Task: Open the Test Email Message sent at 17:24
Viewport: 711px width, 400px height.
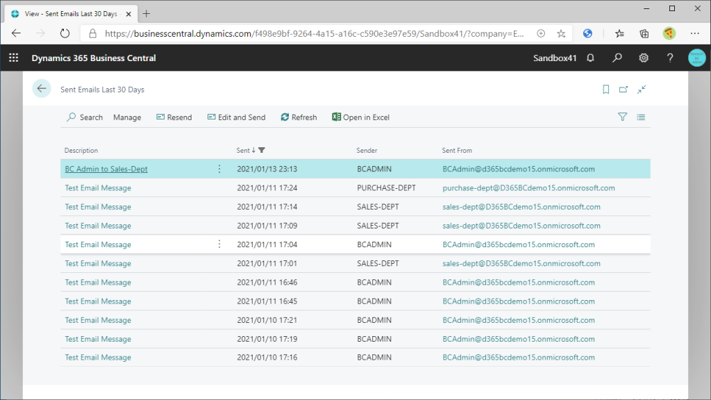Action: pyautogui.click(x=98, y=187)
